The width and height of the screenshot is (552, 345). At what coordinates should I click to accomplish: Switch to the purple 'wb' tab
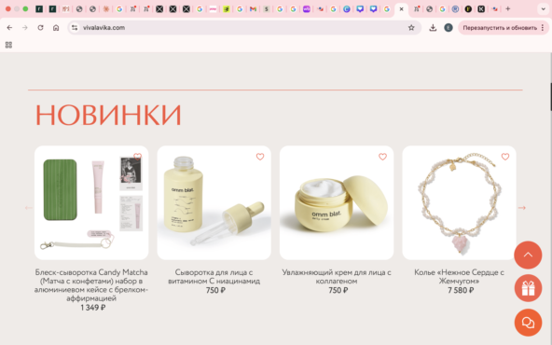[306, 9]
